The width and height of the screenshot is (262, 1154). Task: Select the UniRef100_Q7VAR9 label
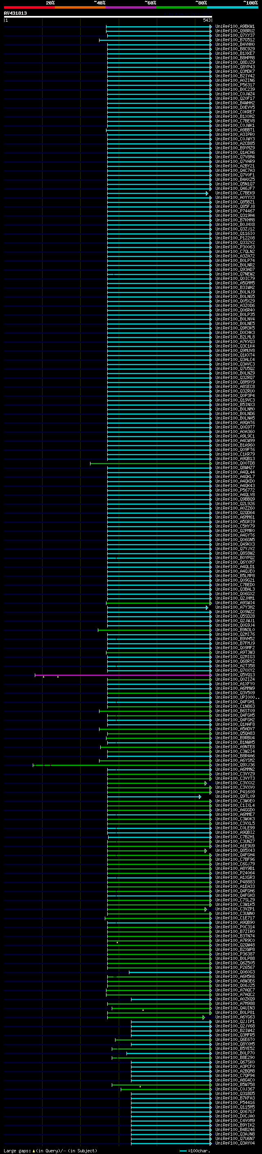pyautogui.click(x=235, y=161)
